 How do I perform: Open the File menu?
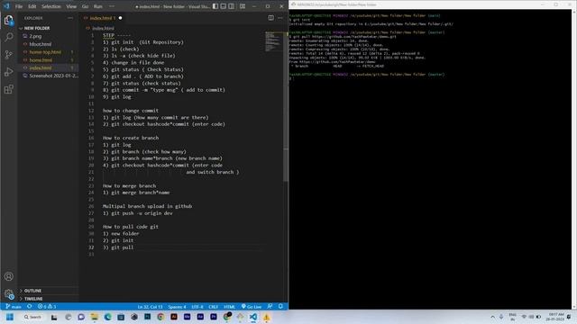pos(19,6)
